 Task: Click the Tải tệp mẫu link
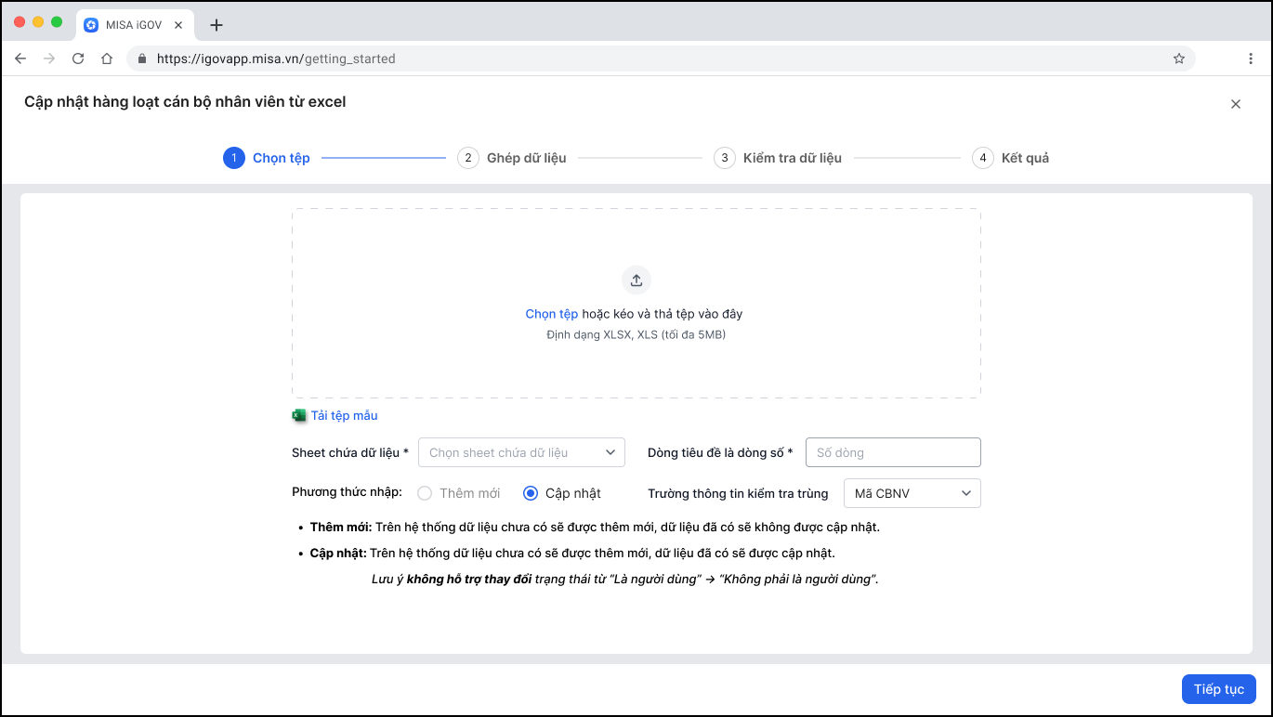click(345, 415)
